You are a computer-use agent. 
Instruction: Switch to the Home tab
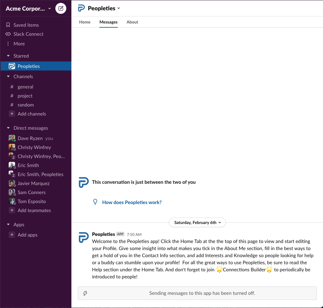[x=85, y=22]
